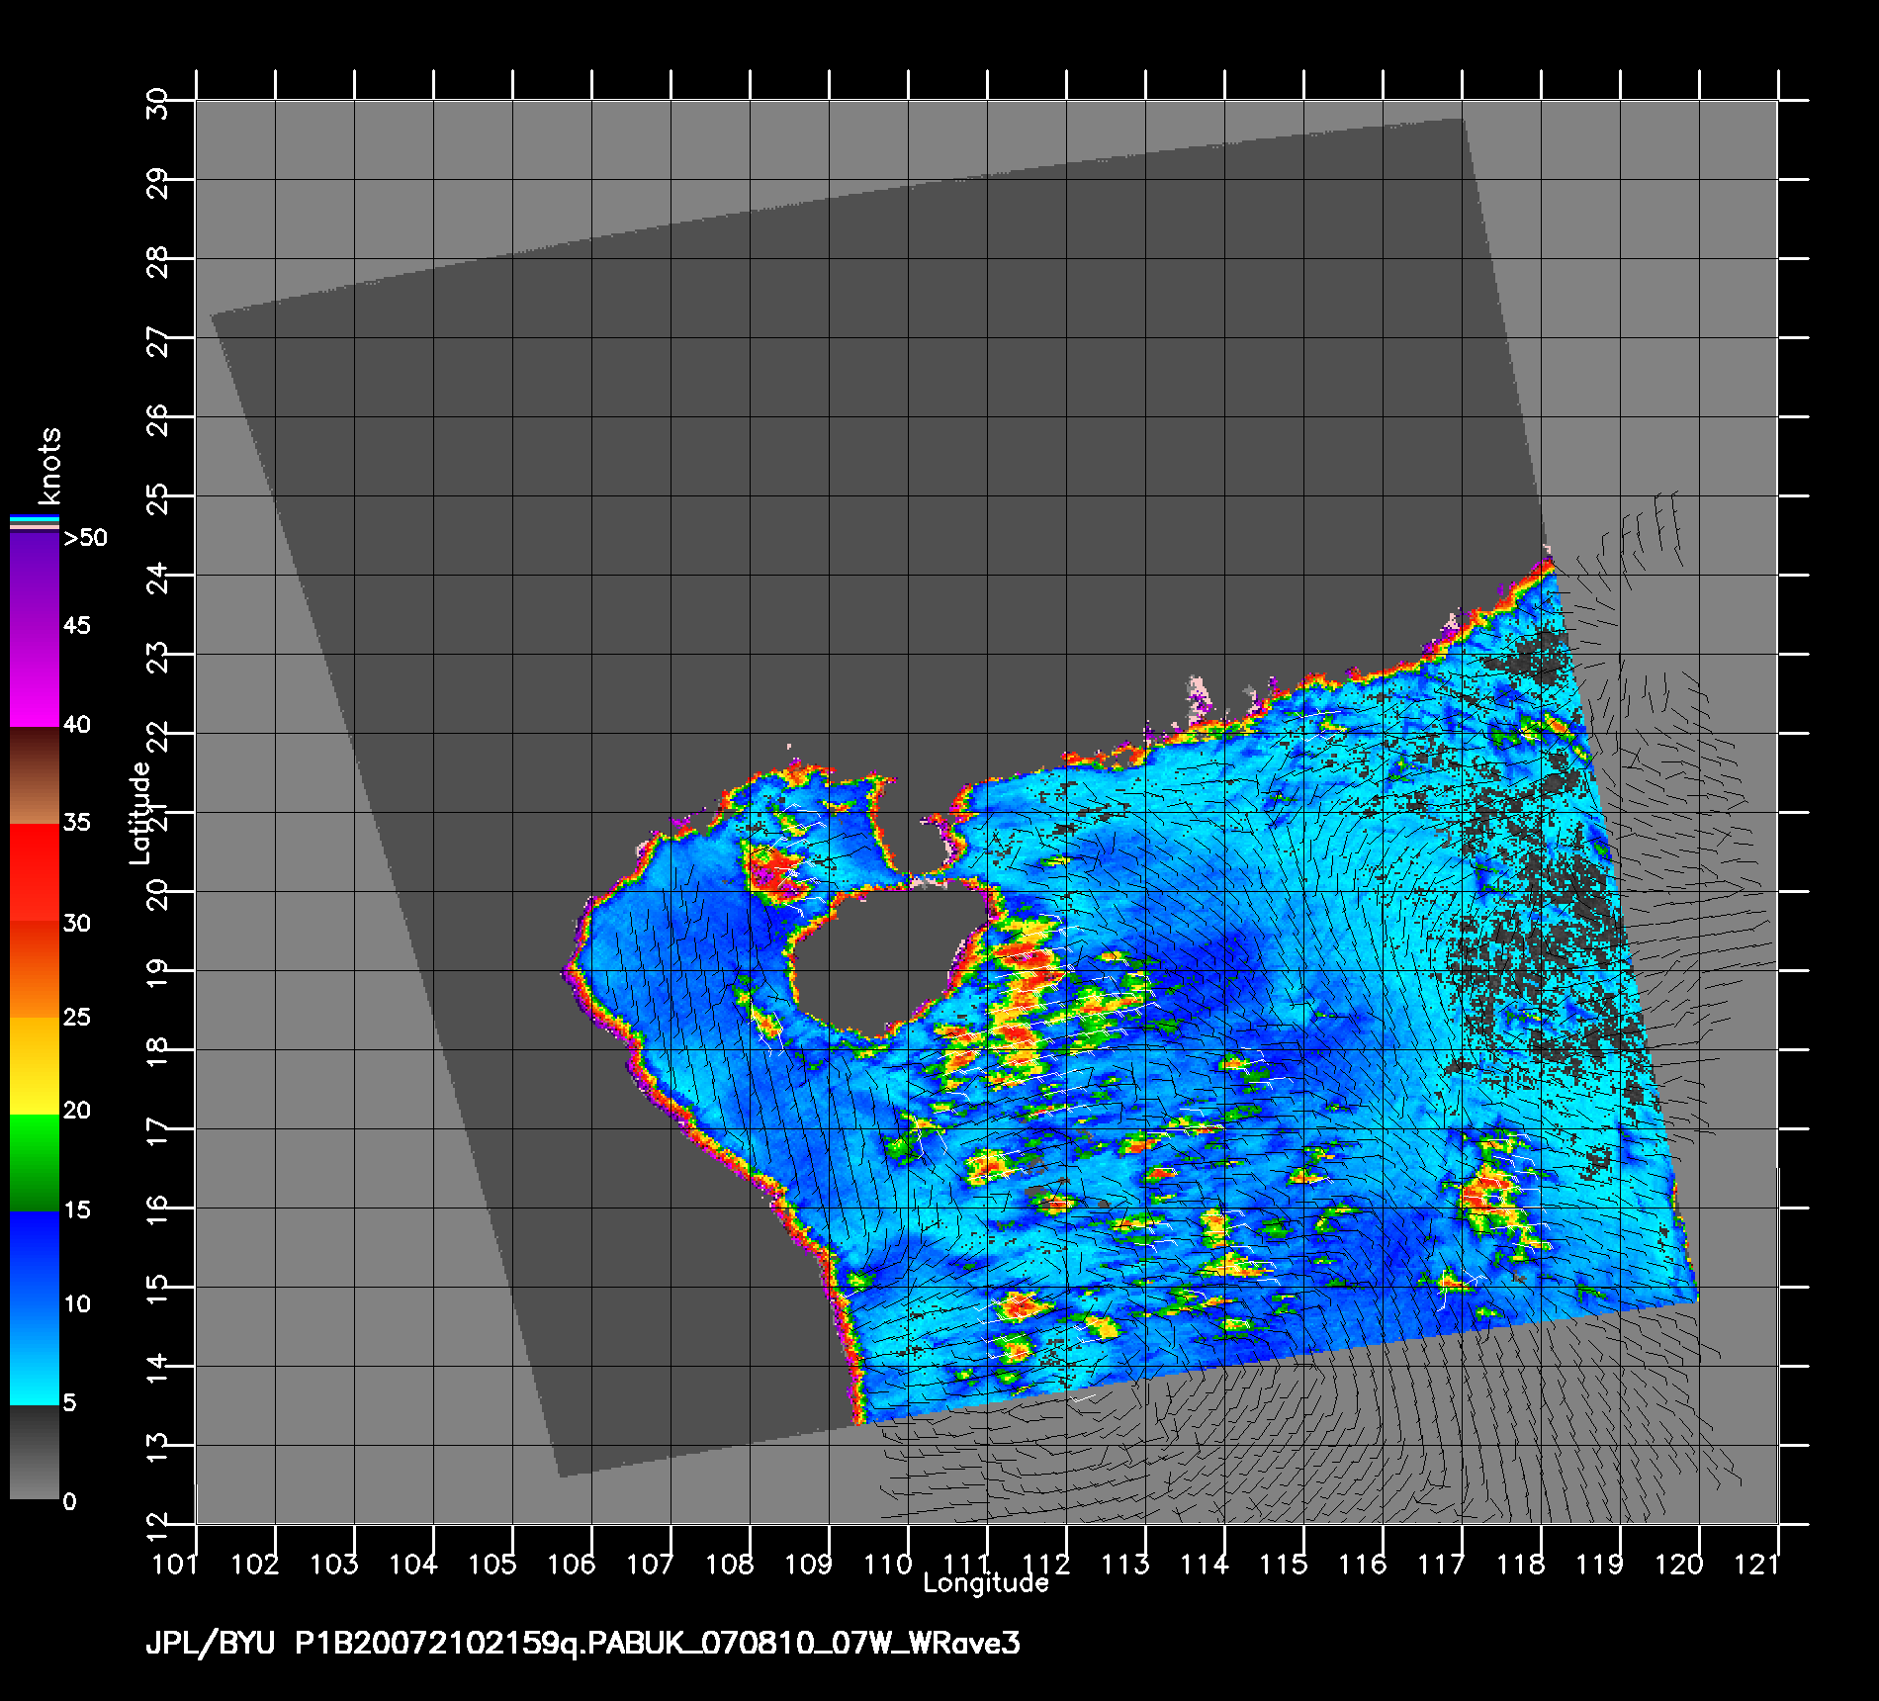Click the latitude axis label '19'

pyautogui.click(x=157, y=973)
